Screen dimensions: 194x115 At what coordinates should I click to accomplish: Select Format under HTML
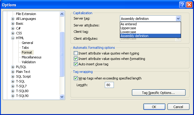tap(27, 52)
